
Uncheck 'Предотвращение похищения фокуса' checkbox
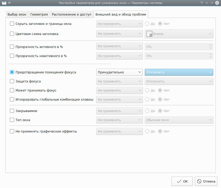(x=12, y=72)
